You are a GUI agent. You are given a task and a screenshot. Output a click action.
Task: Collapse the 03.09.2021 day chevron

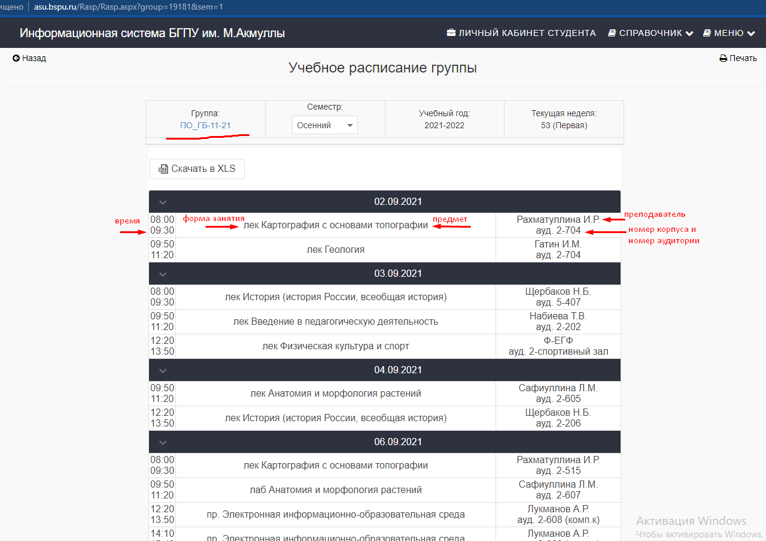click(162, 274)
